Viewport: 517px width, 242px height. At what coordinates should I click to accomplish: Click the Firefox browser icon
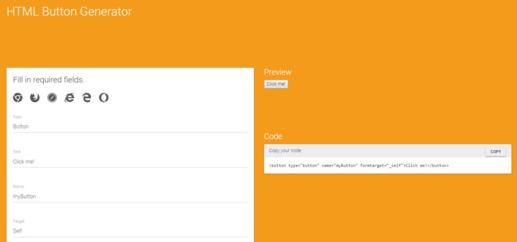(x=35, y=98)
